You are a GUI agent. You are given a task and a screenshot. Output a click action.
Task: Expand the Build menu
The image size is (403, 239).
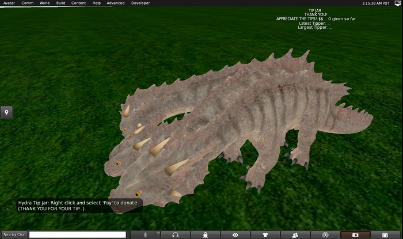point(60,3)
